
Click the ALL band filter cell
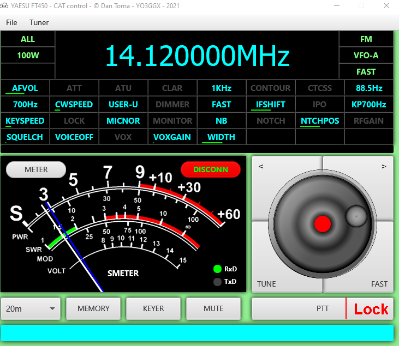(x=28, y=39)
